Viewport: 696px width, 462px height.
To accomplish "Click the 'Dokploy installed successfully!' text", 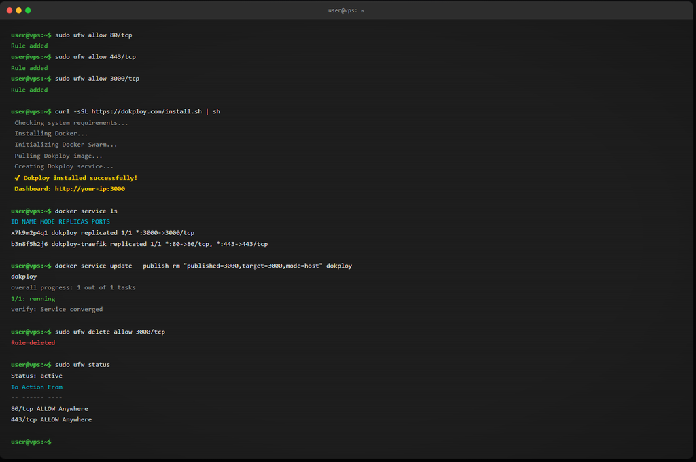I will 80,177.
